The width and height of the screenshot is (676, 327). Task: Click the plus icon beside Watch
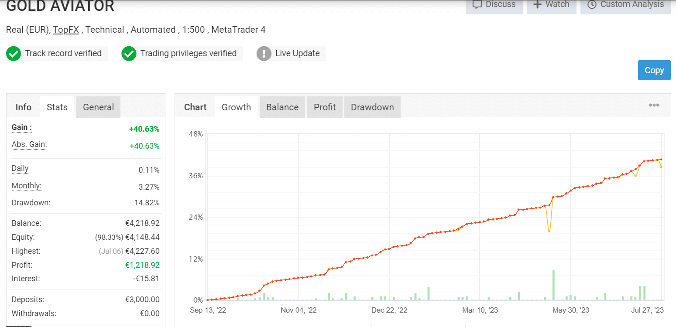[537, 4]
